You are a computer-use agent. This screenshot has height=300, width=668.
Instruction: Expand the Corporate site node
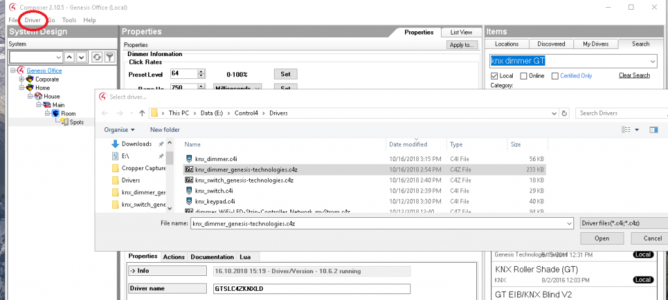[x=22, y=80]
